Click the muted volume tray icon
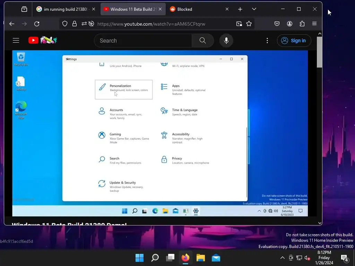The image size is (355, 266). (307, 258)
